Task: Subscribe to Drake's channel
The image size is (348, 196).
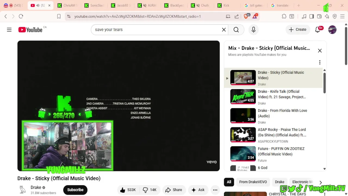Action: click(x=75, y=190)
